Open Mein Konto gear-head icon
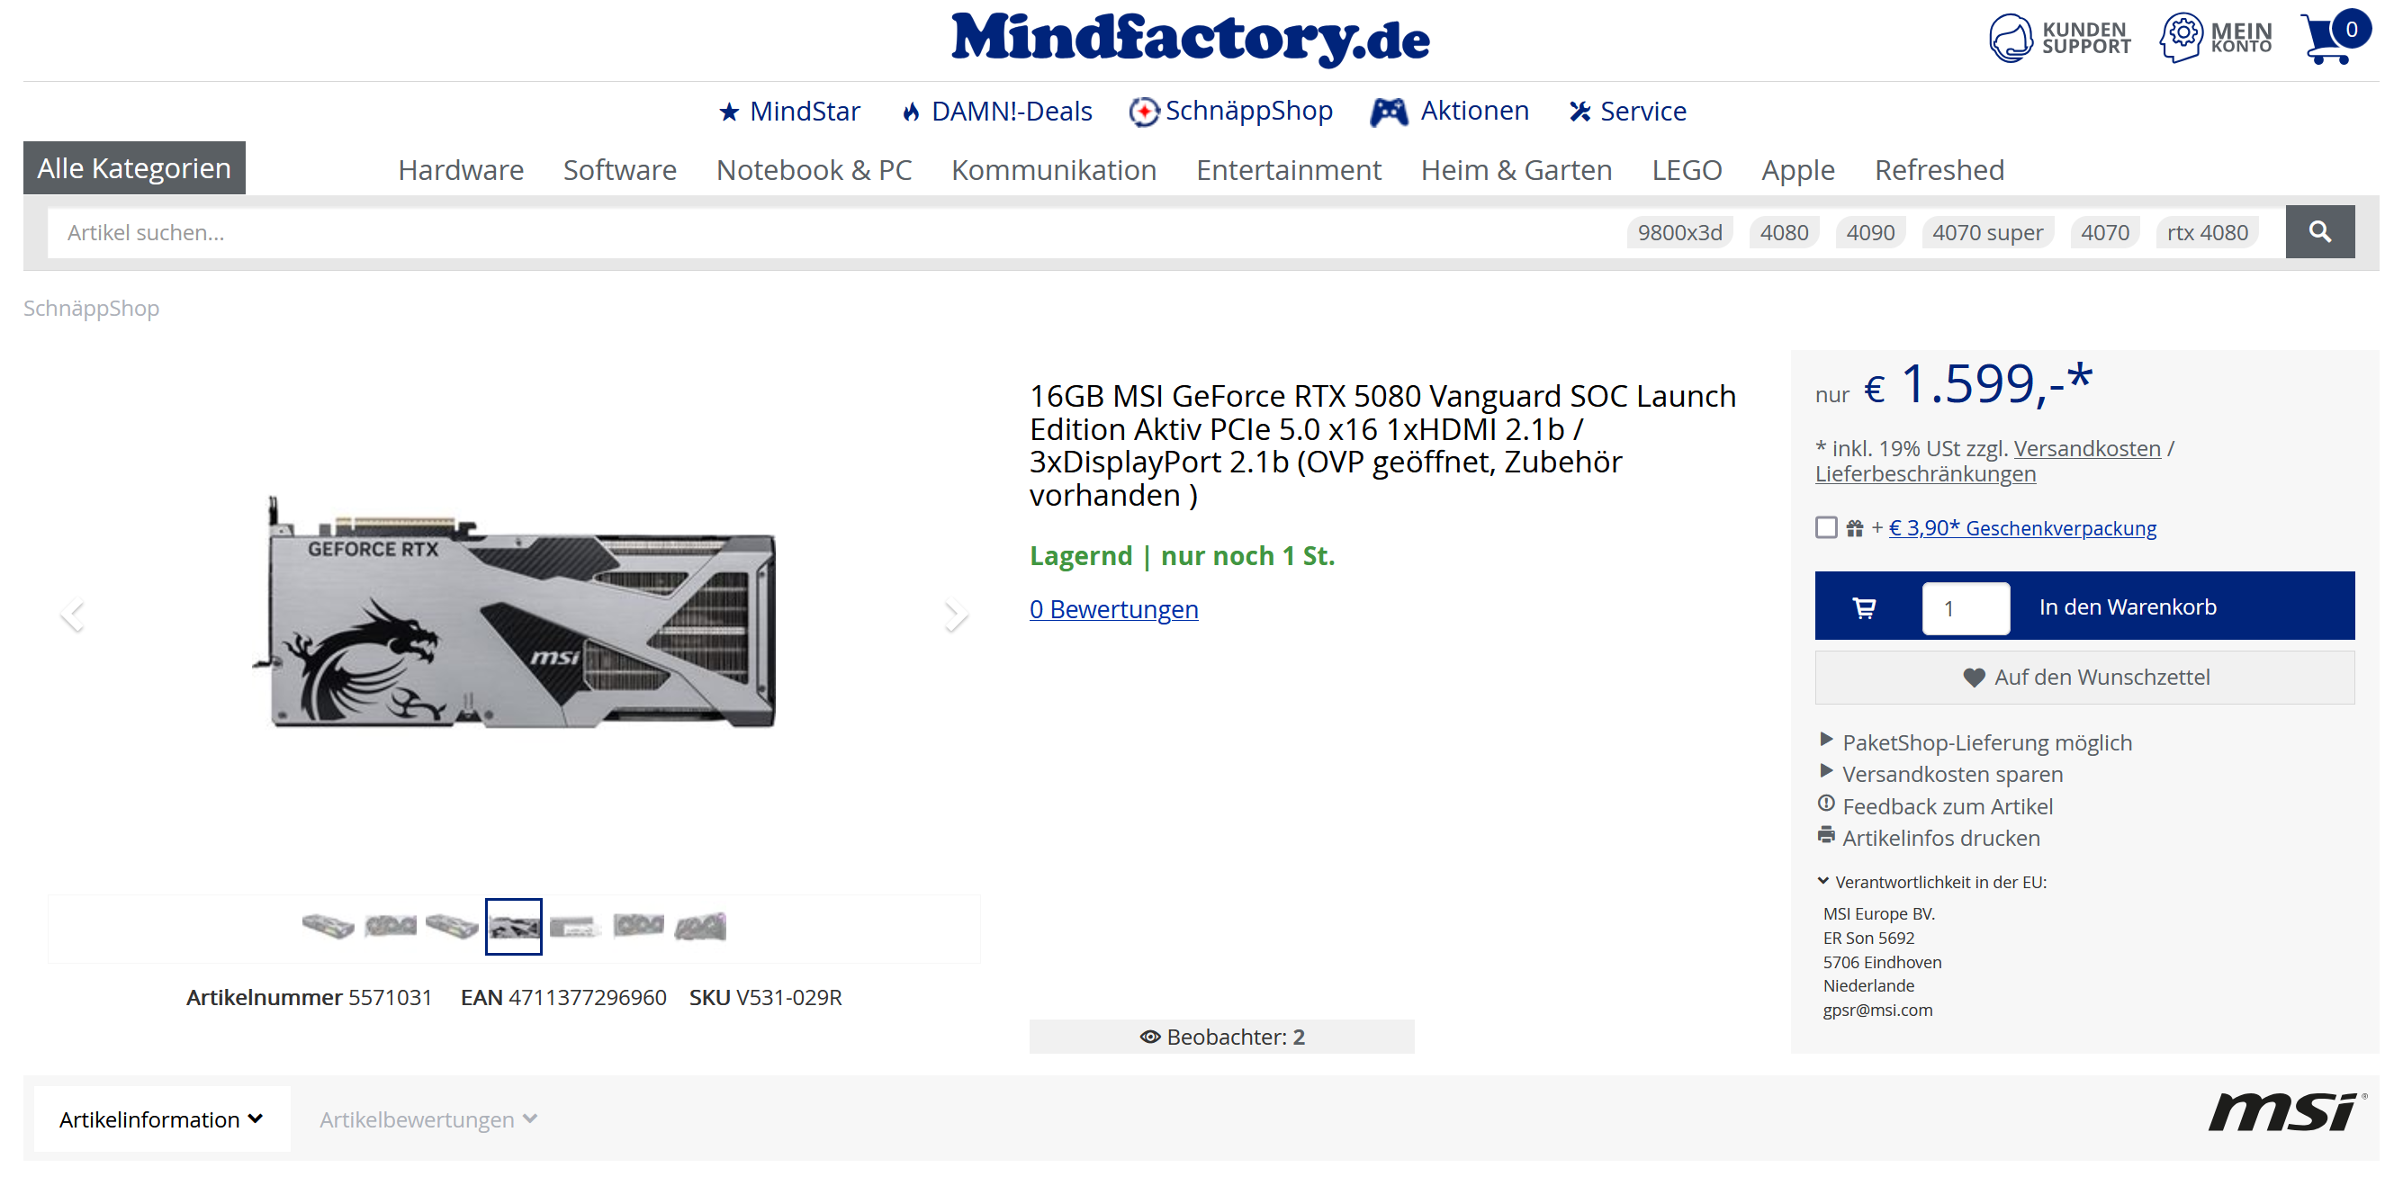2403x1186 pixels. coord(2181,38)
